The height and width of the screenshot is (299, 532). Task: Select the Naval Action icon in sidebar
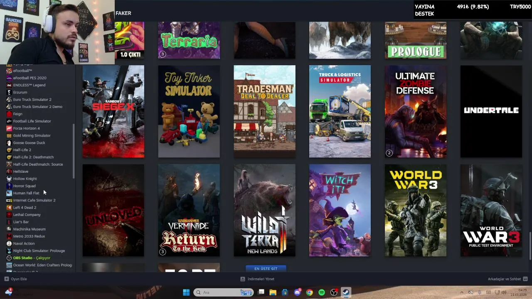9,243
